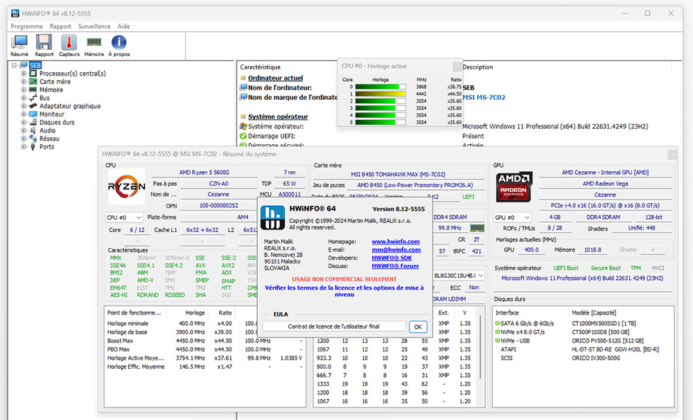Click the green memory module icon
Screen dimensions: 693x420
tap(477, 228)
